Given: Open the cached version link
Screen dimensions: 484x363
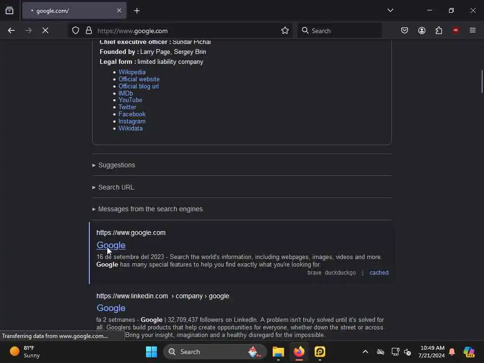Looking at the screenshot, I should tap(379, 273).
